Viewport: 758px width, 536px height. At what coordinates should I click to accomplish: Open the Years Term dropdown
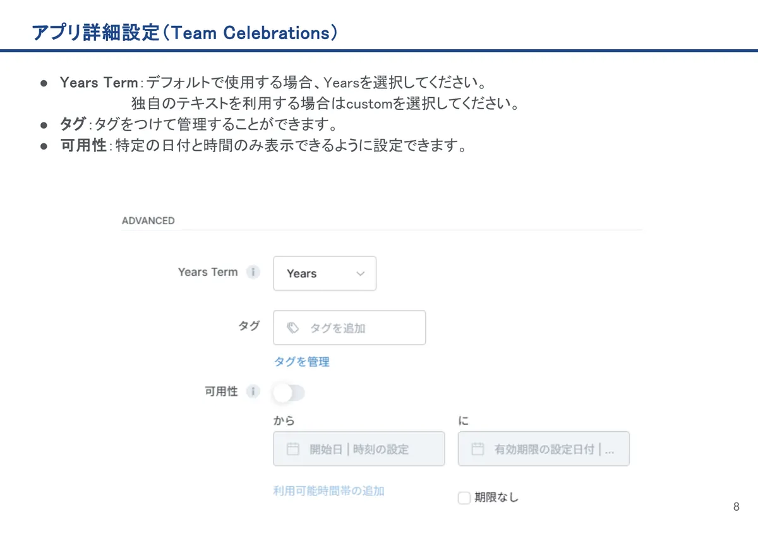(325, 273)
